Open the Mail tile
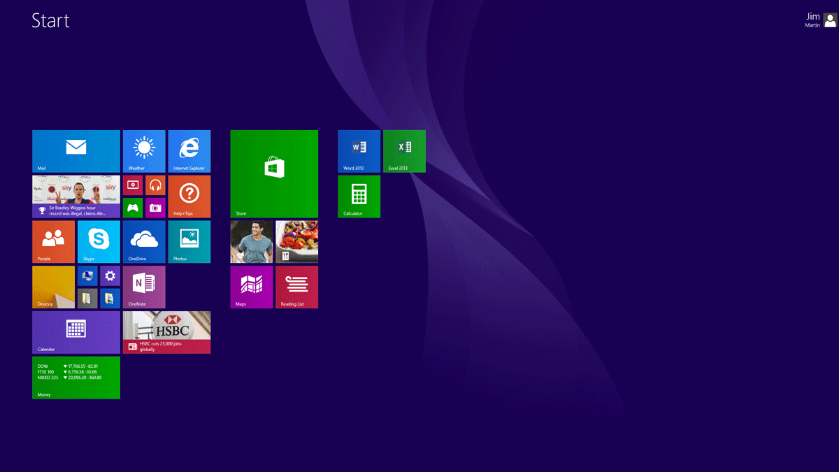Screen dimensions: 839x472 (76, 150)
